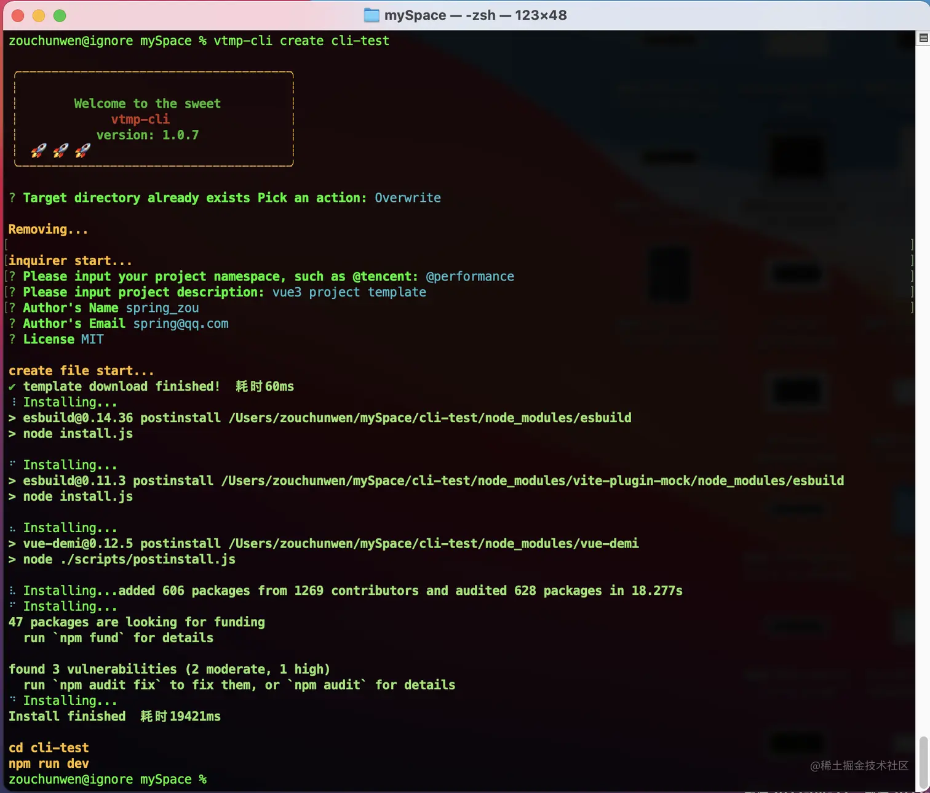Click the "cd cli-test" instruction line
This screenshot has width=930, height=793.
(x=49, y=747)
